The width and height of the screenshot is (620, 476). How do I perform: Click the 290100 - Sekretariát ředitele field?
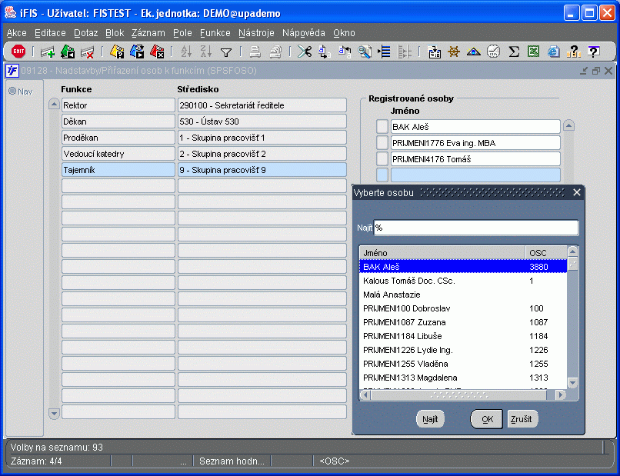point(262,105)
